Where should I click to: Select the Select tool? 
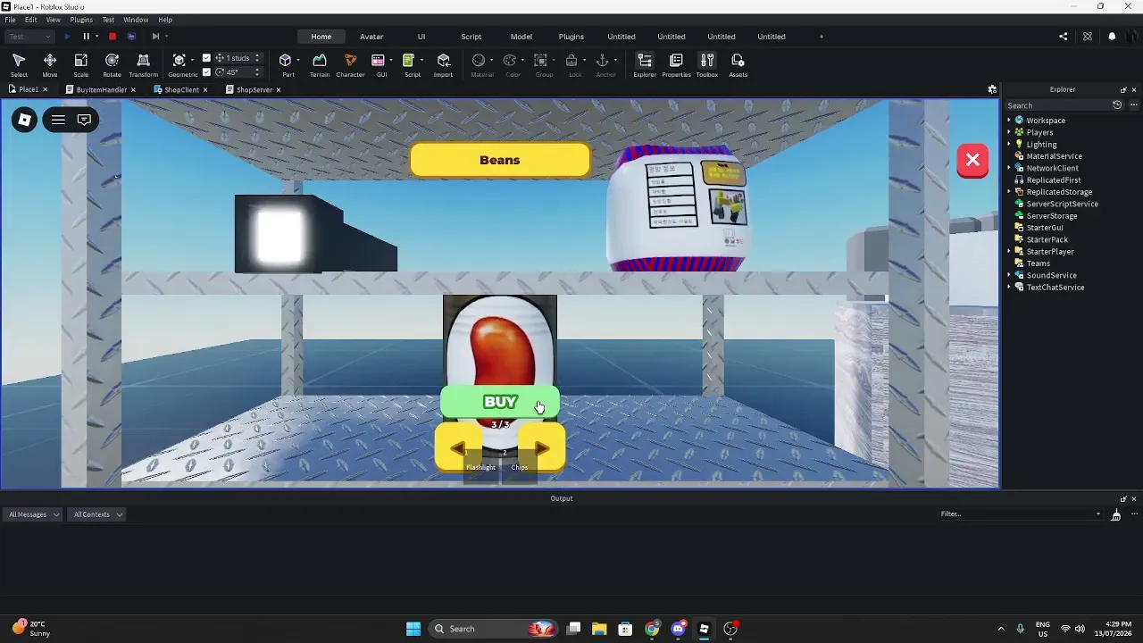pos(19,64)
